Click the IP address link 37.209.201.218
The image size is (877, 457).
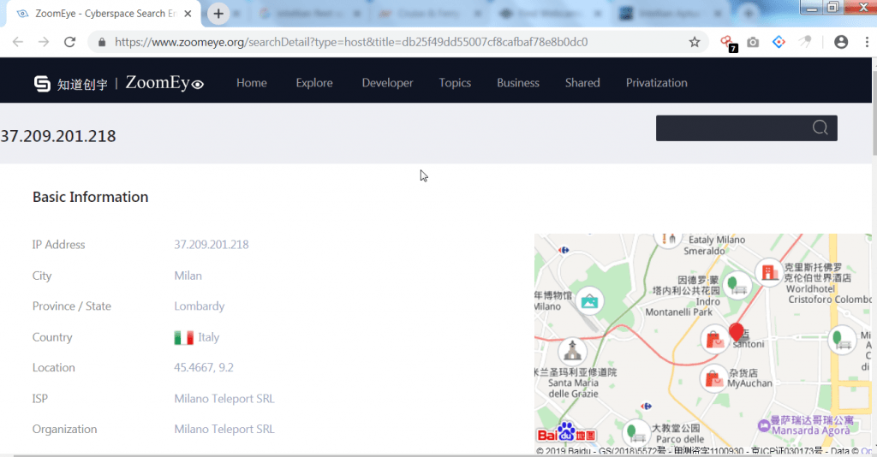coord(212,245)
